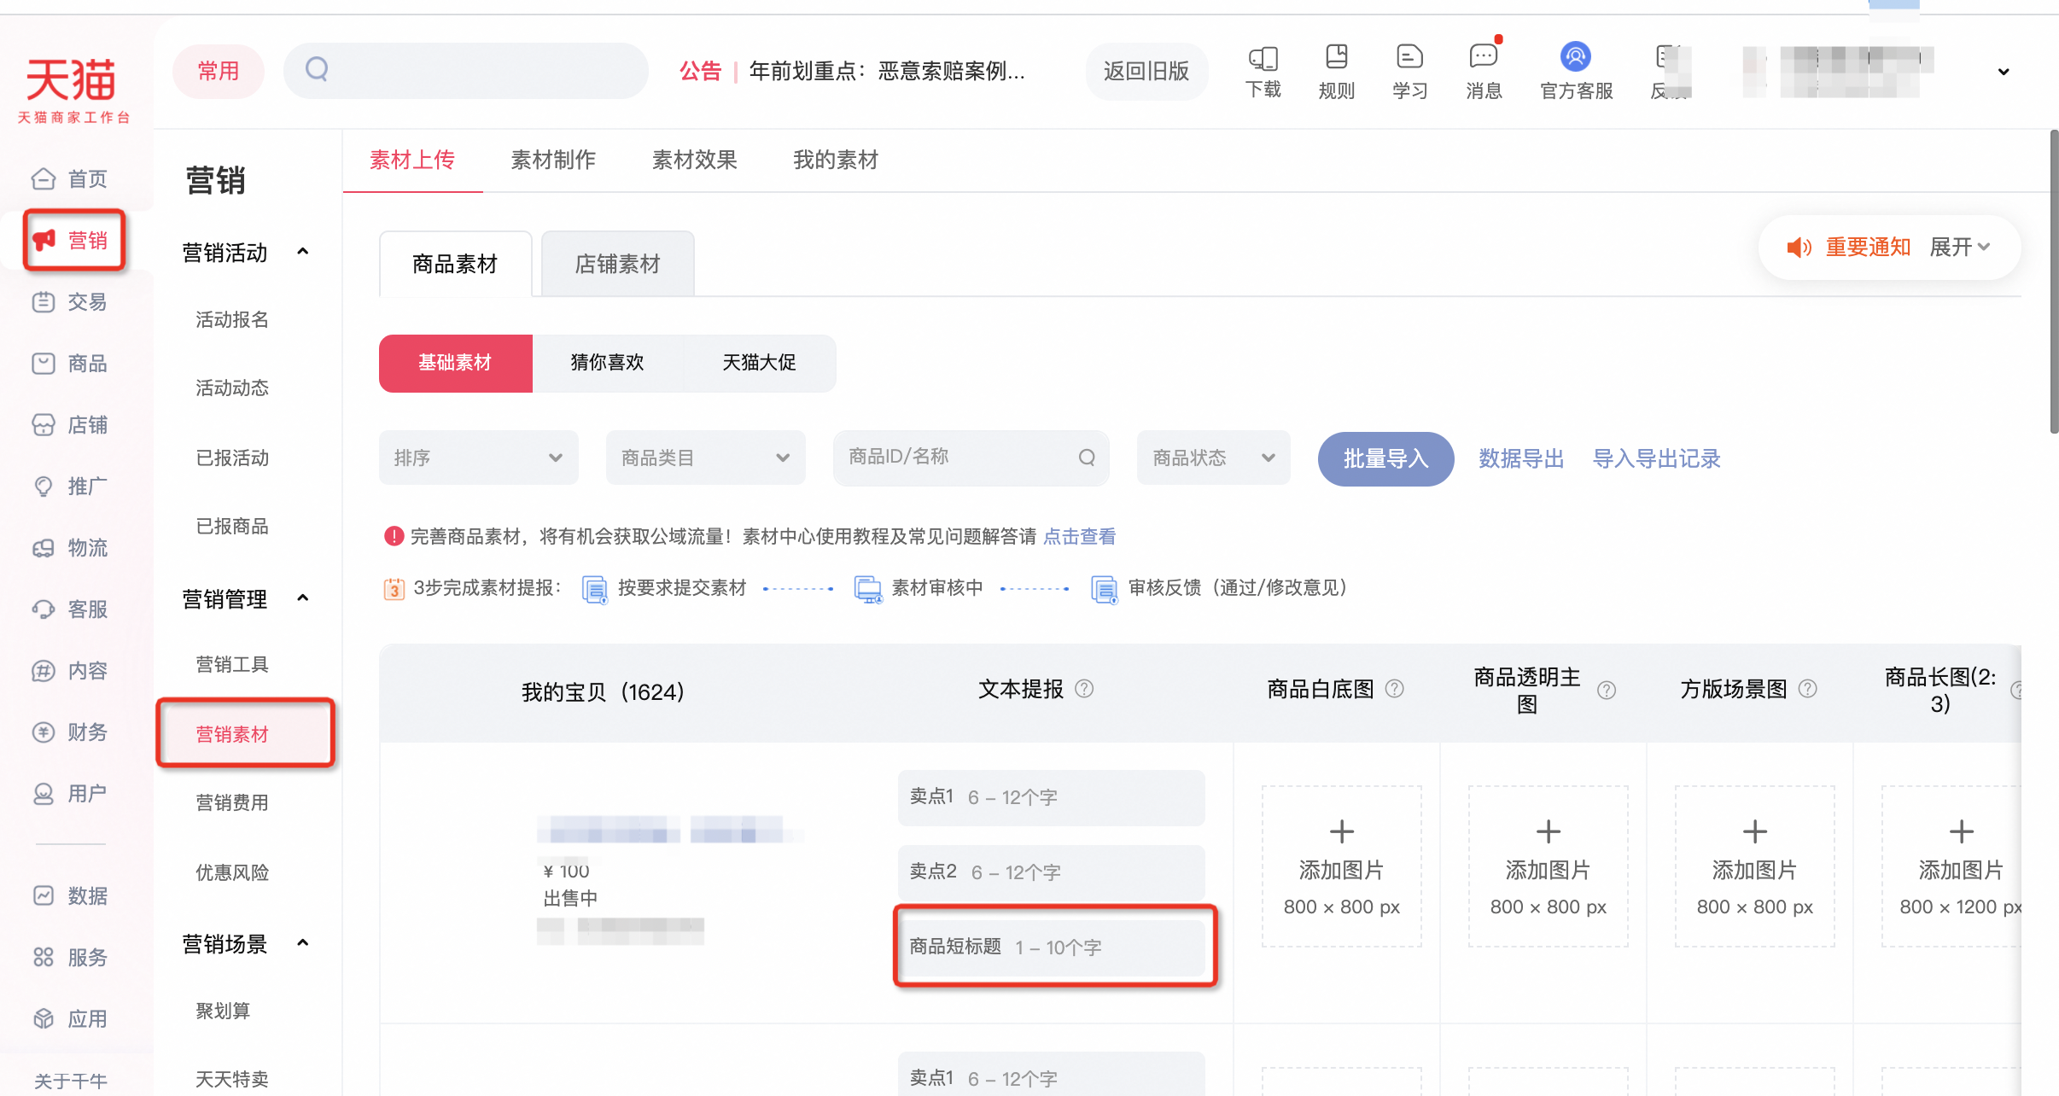Viewport: 2059px width, 1096px height.
Task: Open 商品 in the left sidebar
Action: [x=70, y=364]
